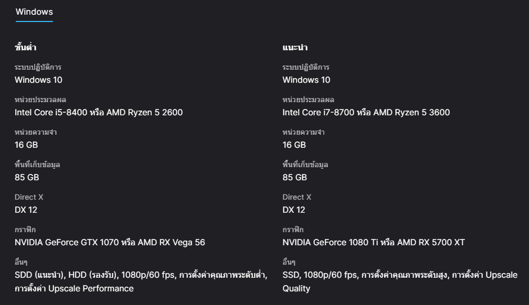The image size is (529, 305).
Task: Click DX 12 in the แนะนำ column
Action: [x=293, y=210]
